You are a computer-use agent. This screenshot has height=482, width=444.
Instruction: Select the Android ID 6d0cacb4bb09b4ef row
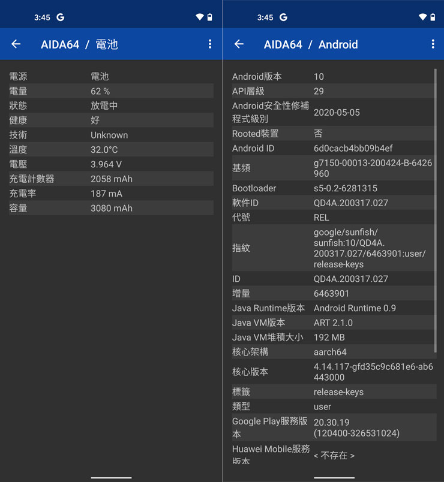334,148
